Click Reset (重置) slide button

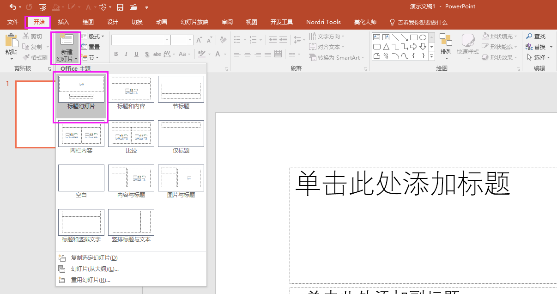point(91,47)
